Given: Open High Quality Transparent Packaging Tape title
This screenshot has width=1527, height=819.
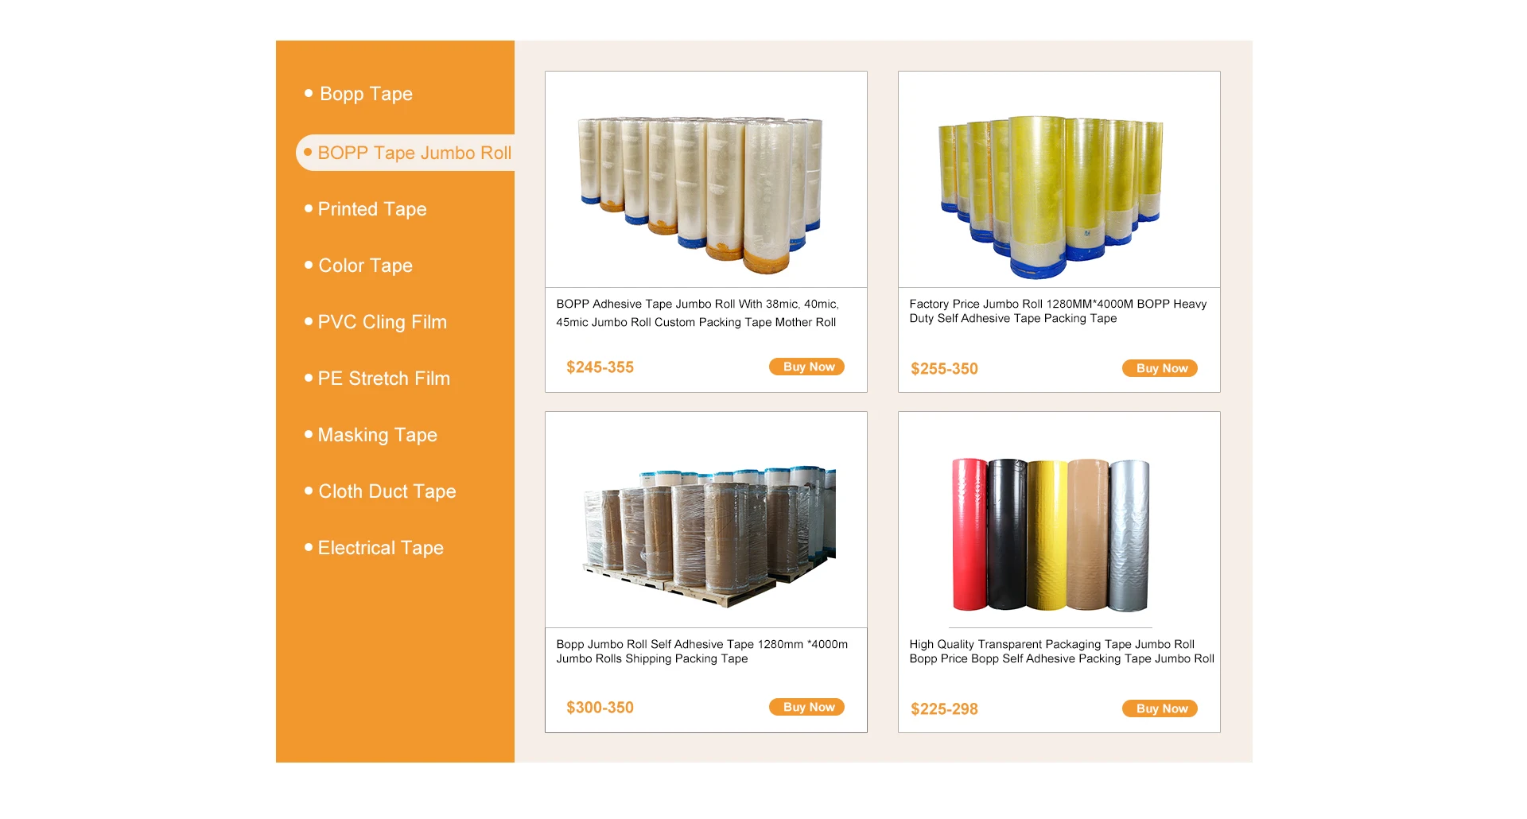Looking at the screenshot, I should coord(1062,651).
